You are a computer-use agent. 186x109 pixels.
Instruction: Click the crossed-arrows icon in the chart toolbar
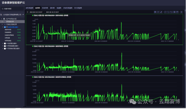pos(158,12)
